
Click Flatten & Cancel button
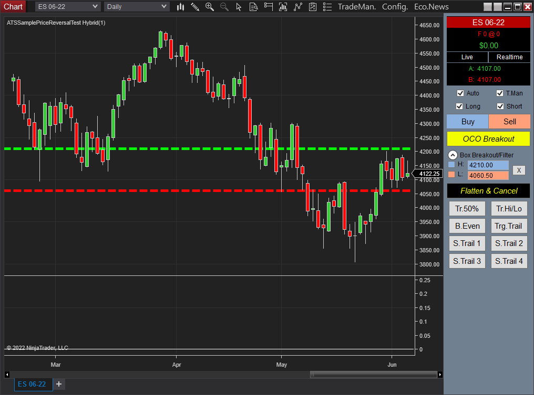pyautogui.click(x=488, y=191)
